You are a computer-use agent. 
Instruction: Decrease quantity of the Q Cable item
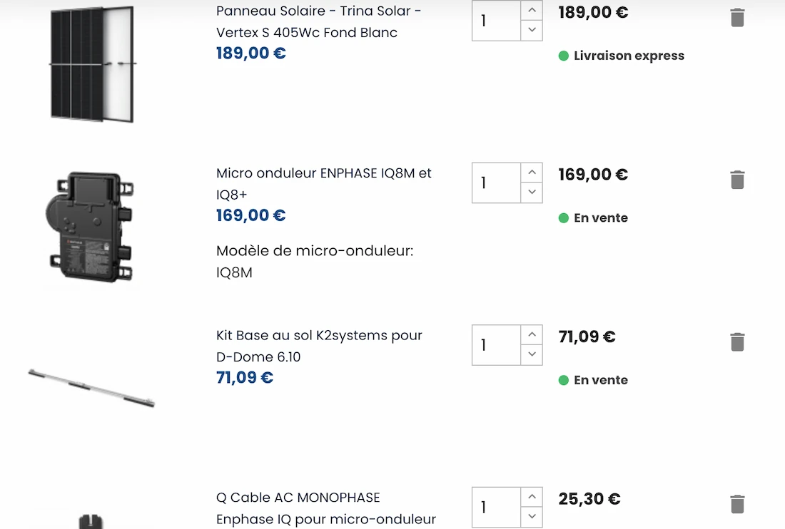click(x=532, y=517)
